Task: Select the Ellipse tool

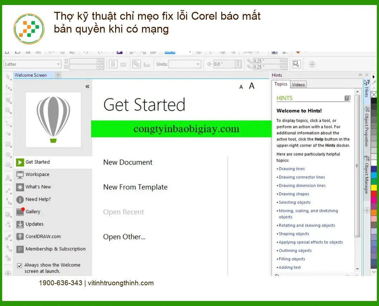Action: 9,155
